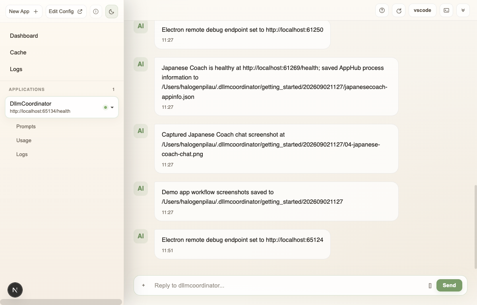Click the 11:51 timestamp
The width and height of the screenshot is (477, 305).
(167, 251)
